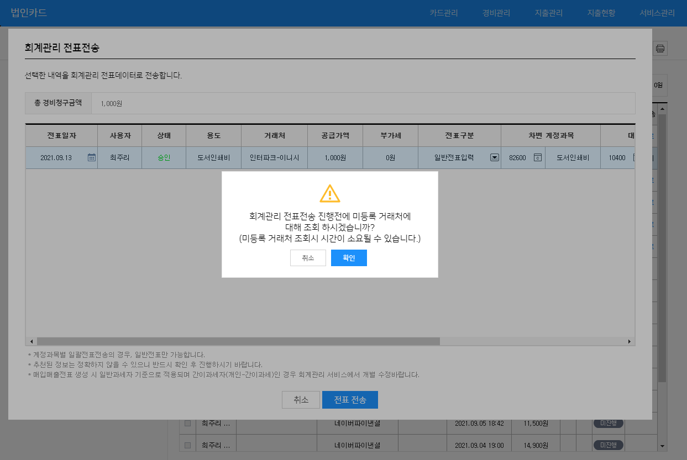Click 취소 at the bottom of the modal
This screenshot has width=687, height=460.
coord(301,400)
